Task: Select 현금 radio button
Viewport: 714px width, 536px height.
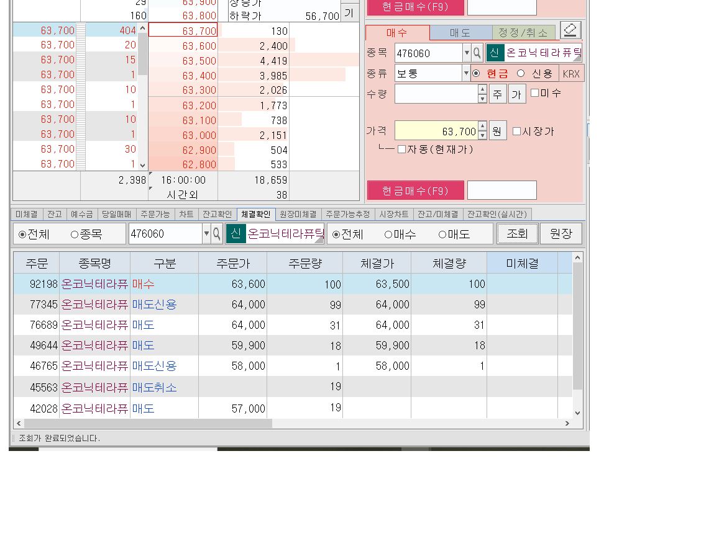Action: click(x=476, y=73)
